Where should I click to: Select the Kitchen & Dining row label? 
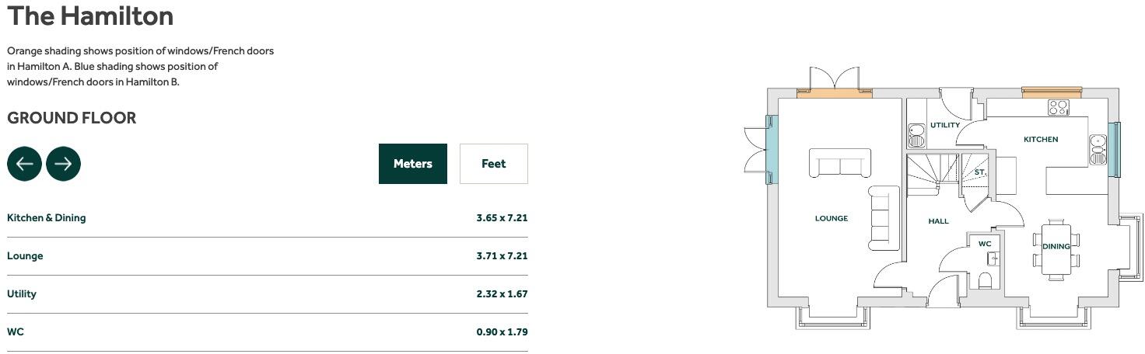(x=47, y=218)
